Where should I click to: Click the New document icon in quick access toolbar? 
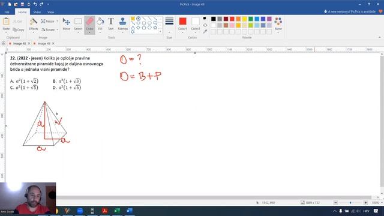coord(10,4)
